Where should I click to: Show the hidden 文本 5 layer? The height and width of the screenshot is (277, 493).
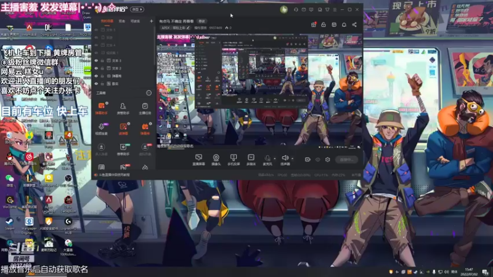96,30
